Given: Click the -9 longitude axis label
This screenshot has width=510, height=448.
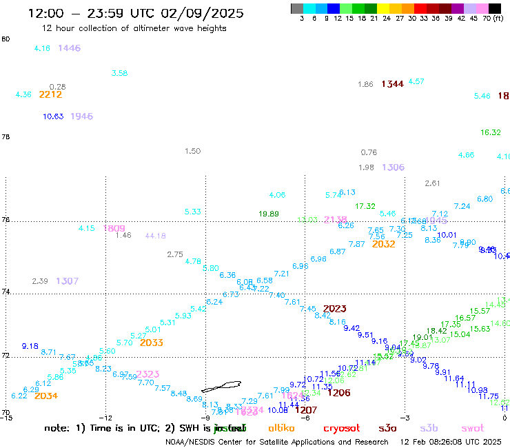Looking at the screenshot, I should click(x=205, y=418).
